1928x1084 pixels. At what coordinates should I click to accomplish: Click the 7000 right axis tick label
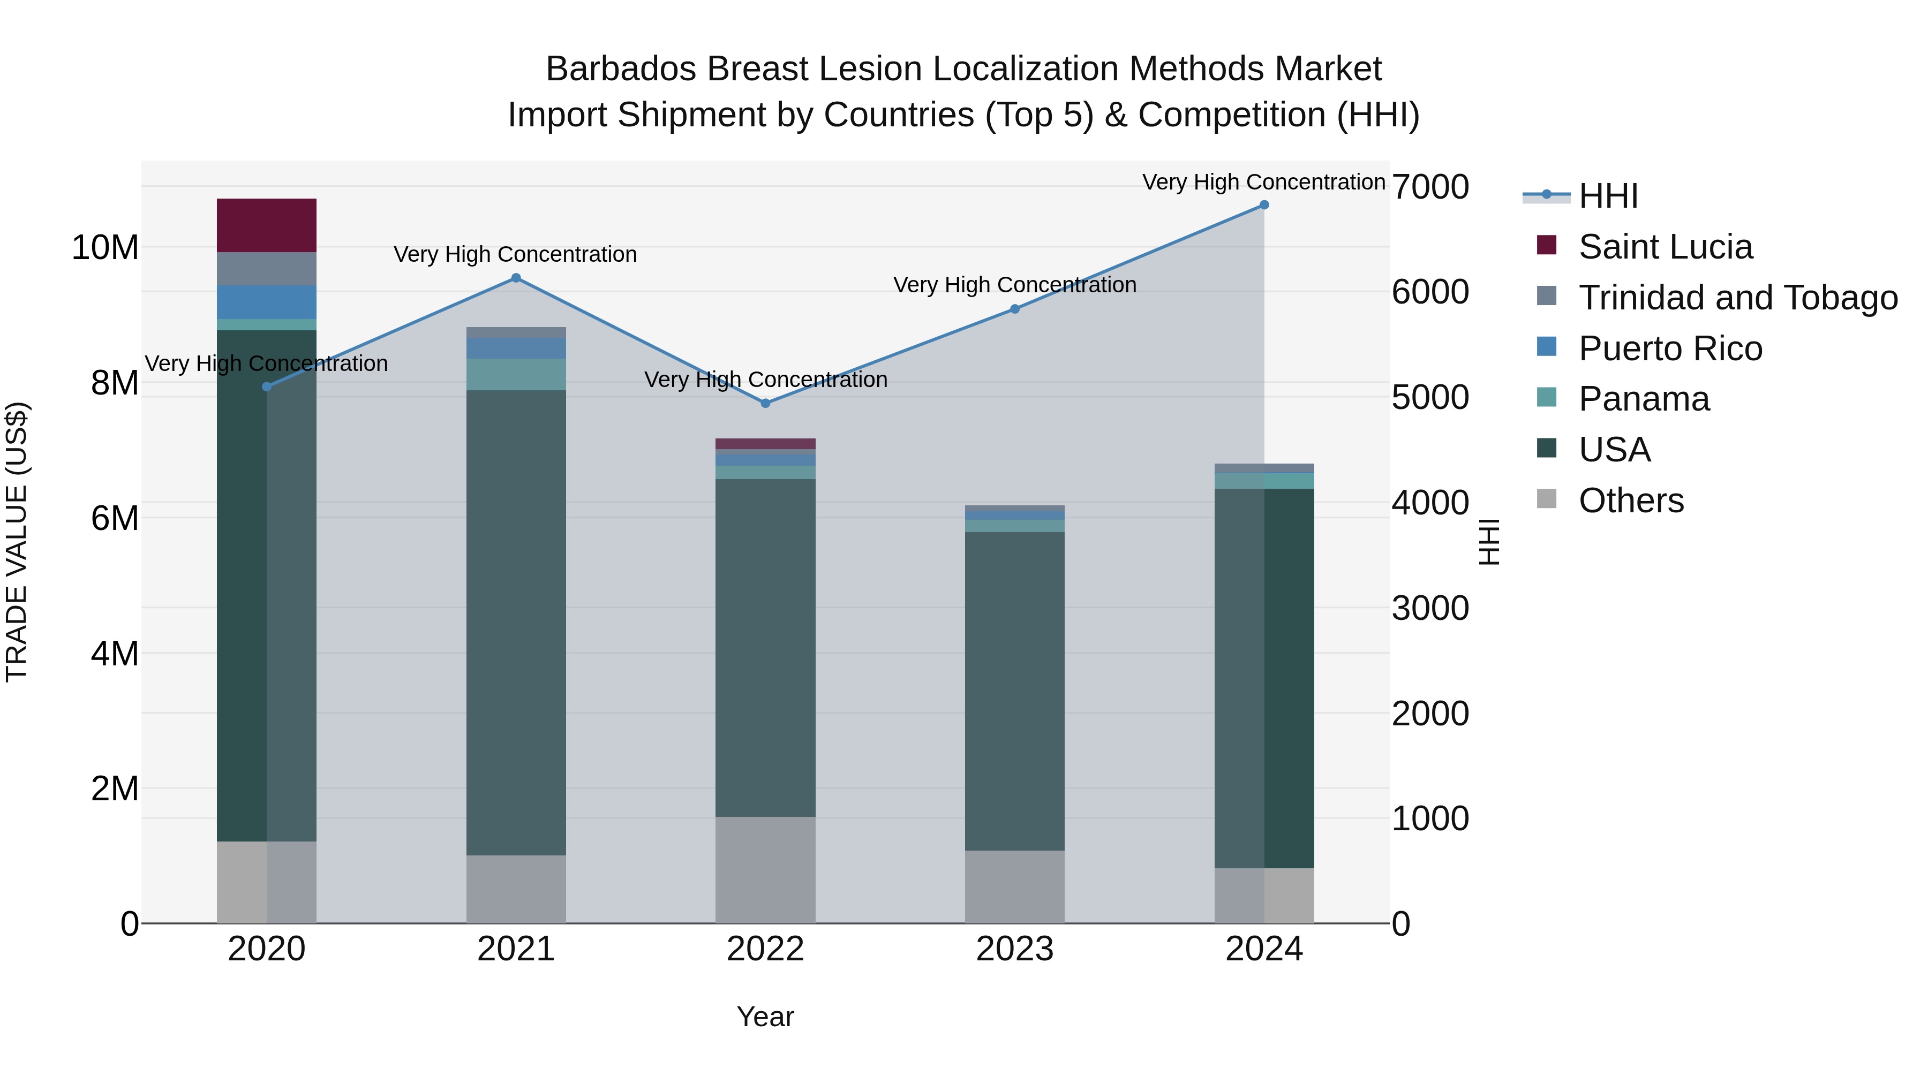coord(1430,186)
